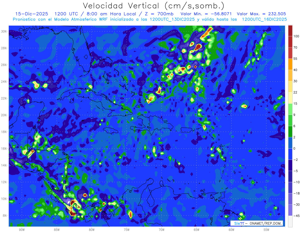
Task: Click the 80W longitude axis label
Action: [92, 230]
